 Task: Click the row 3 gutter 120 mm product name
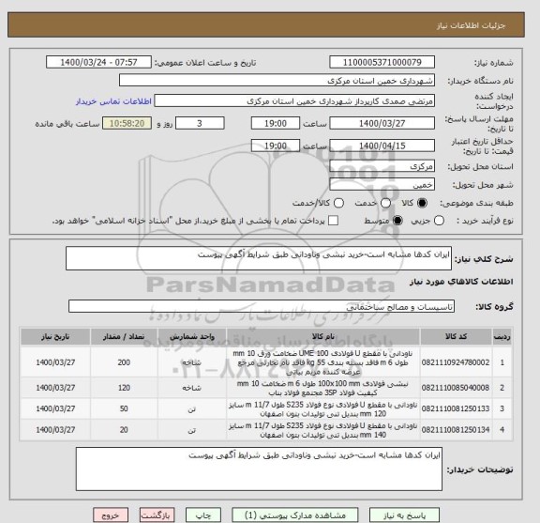tap(323, 409)
